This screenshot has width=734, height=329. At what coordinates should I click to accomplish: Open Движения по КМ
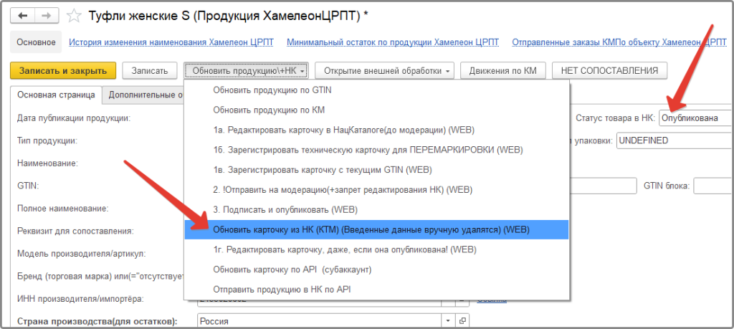[x=504, y=71]
